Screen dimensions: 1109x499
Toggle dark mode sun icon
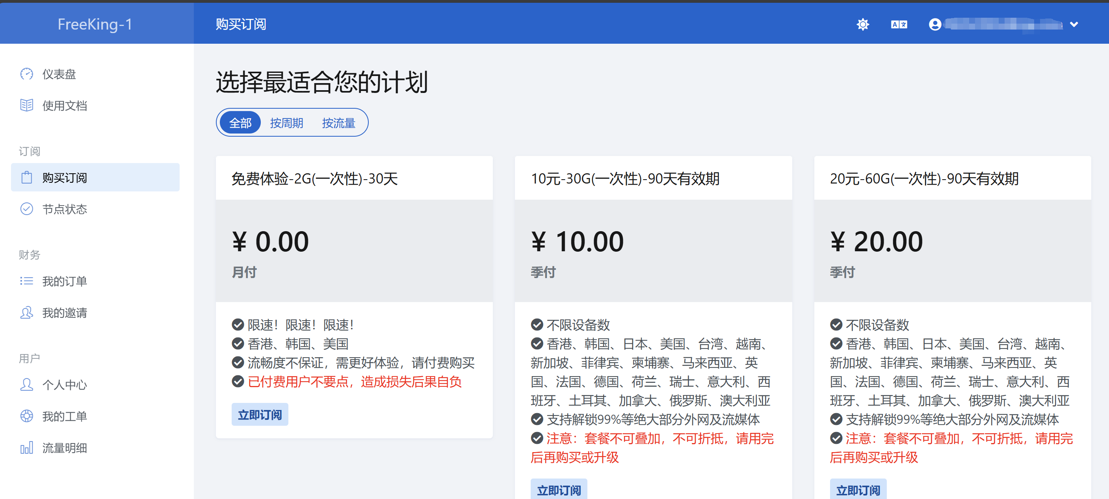tap(862, 24)
